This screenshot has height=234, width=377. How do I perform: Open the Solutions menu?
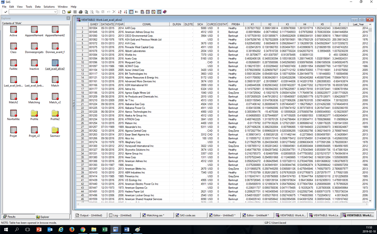click(x=49, y=7)
